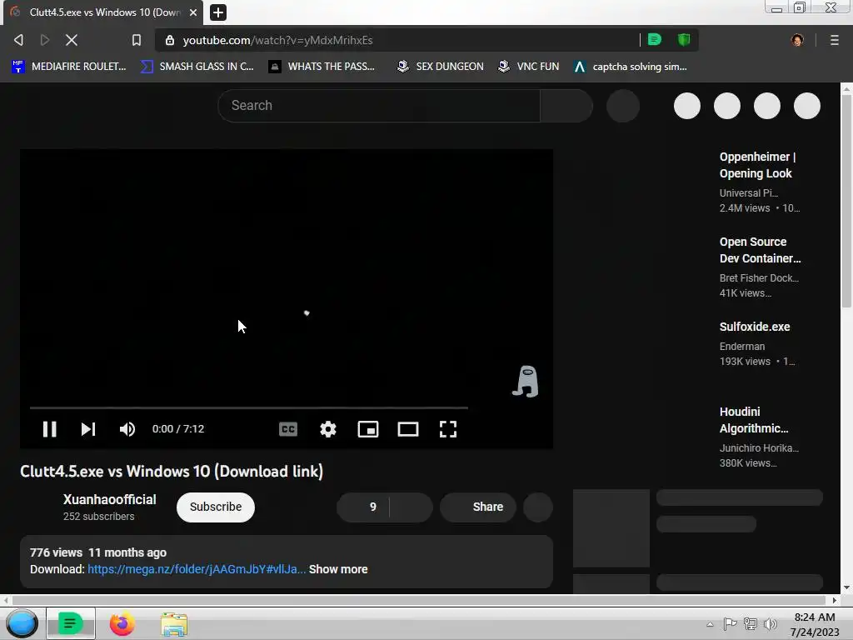The image size is (853, 640).
Task: Open SMASH GLASS IN C... bookmark
Action: 197,67
